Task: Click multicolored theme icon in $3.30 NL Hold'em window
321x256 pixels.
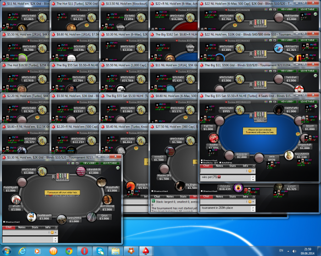Action: (68, 163)
